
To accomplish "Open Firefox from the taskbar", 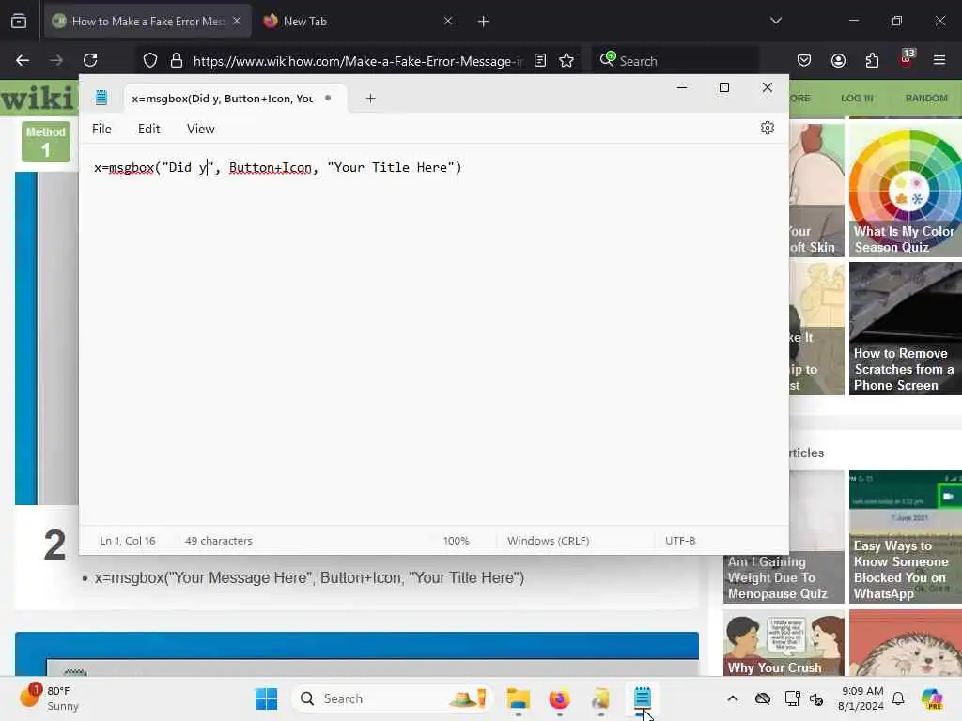I will (559, 698).
